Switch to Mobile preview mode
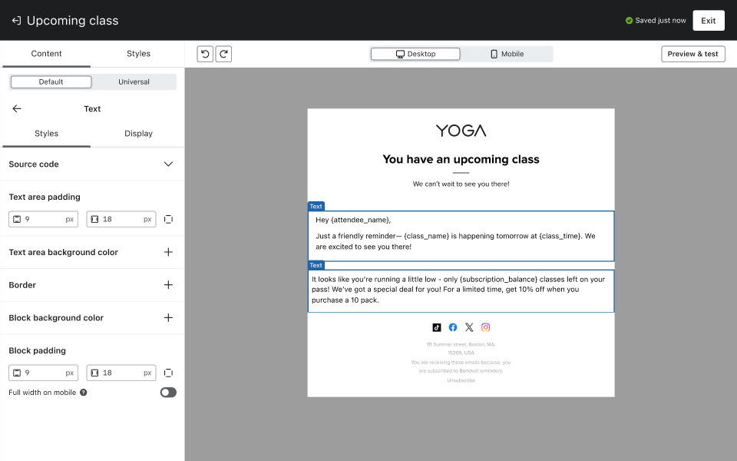 click(507, 54)
